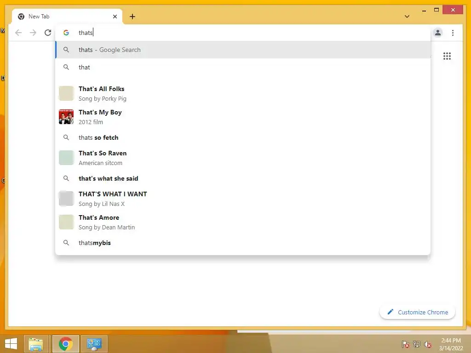This screenshot has height=353, width=471.
Task: Click the address bar containing 'thats'
Action: point(243,33)
